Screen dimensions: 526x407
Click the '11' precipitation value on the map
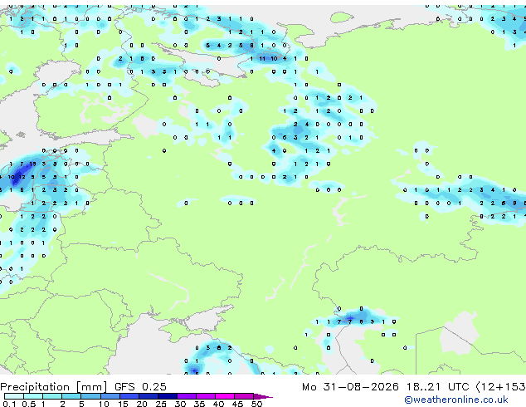(x=262, y=58)
